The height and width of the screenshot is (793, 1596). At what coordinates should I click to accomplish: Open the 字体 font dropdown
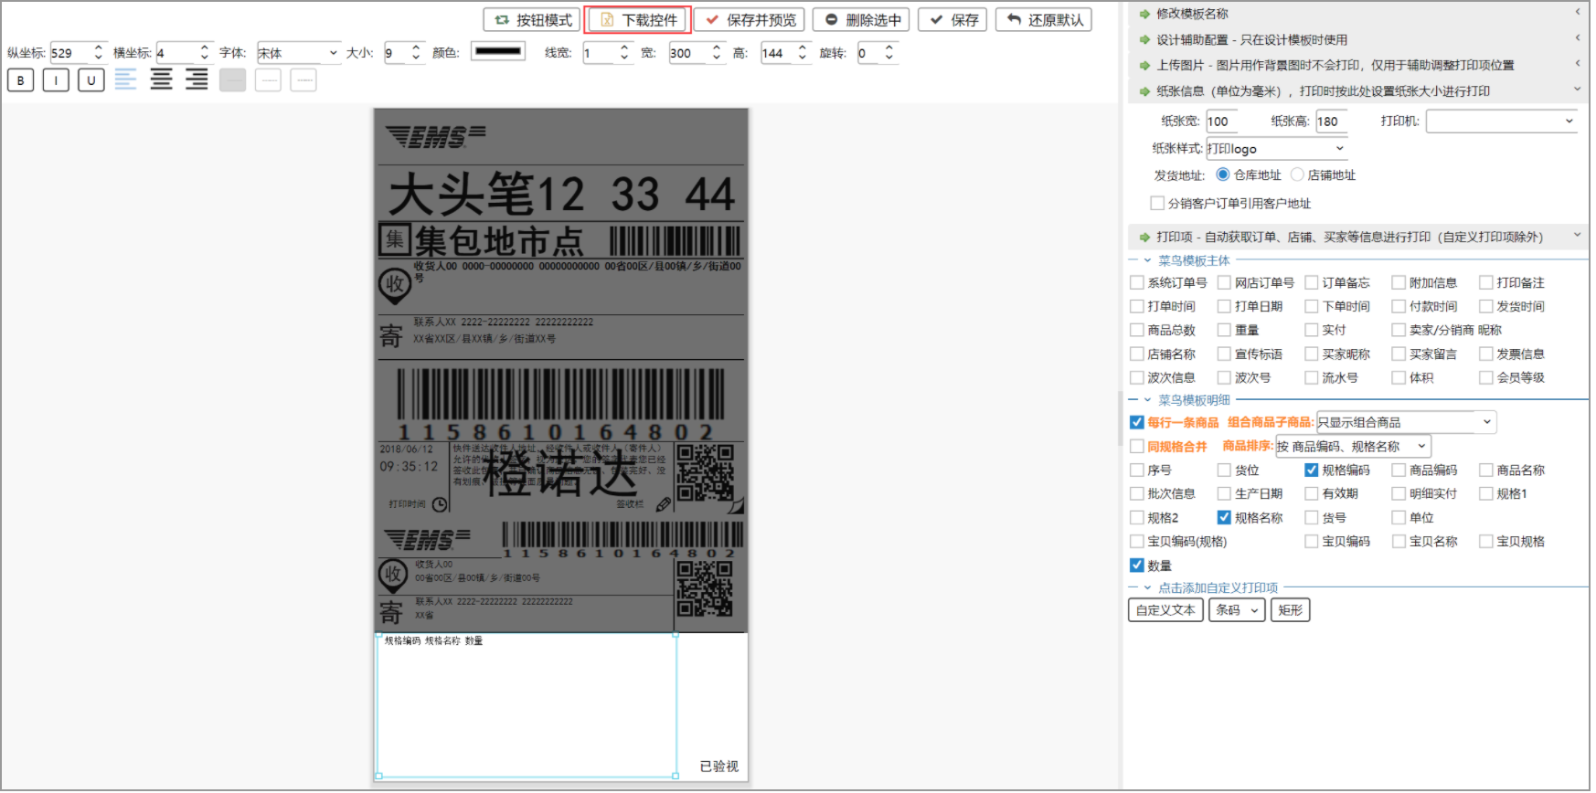point(299,53)
